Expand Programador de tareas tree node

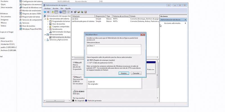48,21
